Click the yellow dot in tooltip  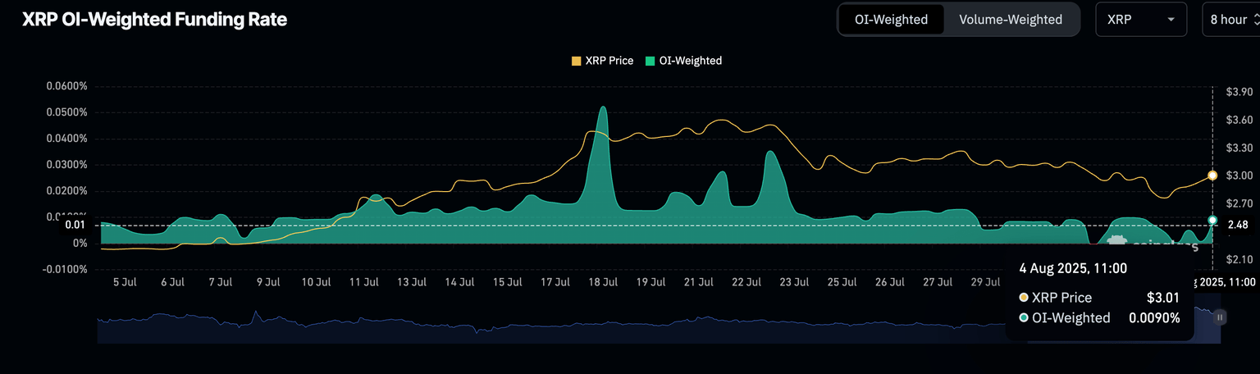[x=1024, y=298]
